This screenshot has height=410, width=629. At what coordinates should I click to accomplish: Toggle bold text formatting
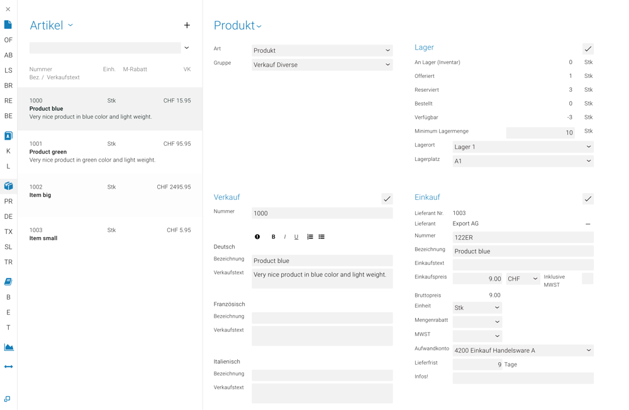click(273, 237)
